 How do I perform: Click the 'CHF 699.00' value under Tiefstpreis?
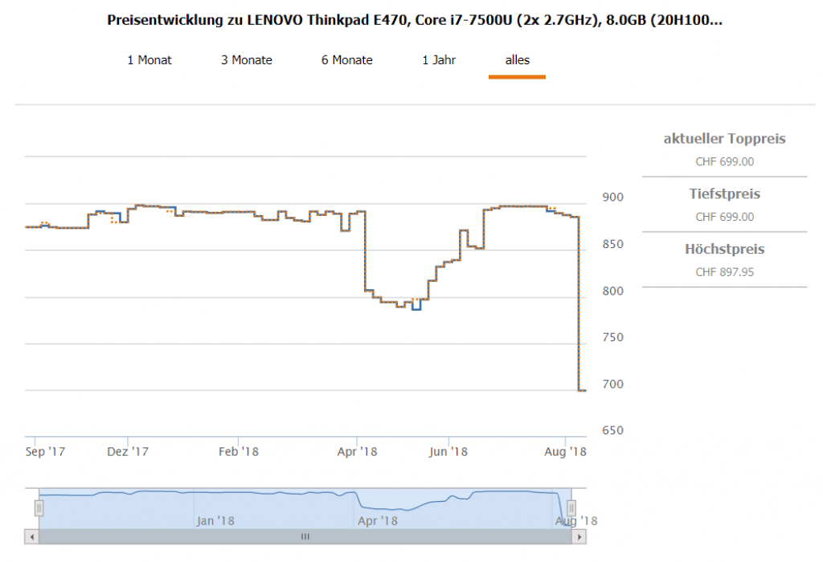[x=724, y=217]
